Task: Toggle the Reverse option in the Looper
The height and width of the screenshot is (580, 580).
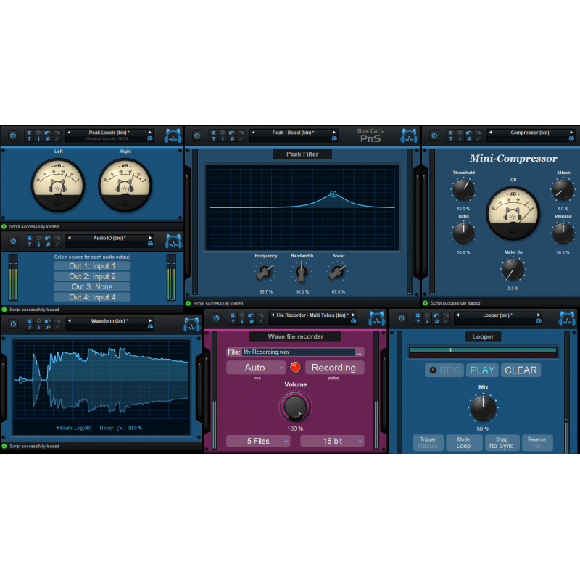Action: [x=537, y=442]
